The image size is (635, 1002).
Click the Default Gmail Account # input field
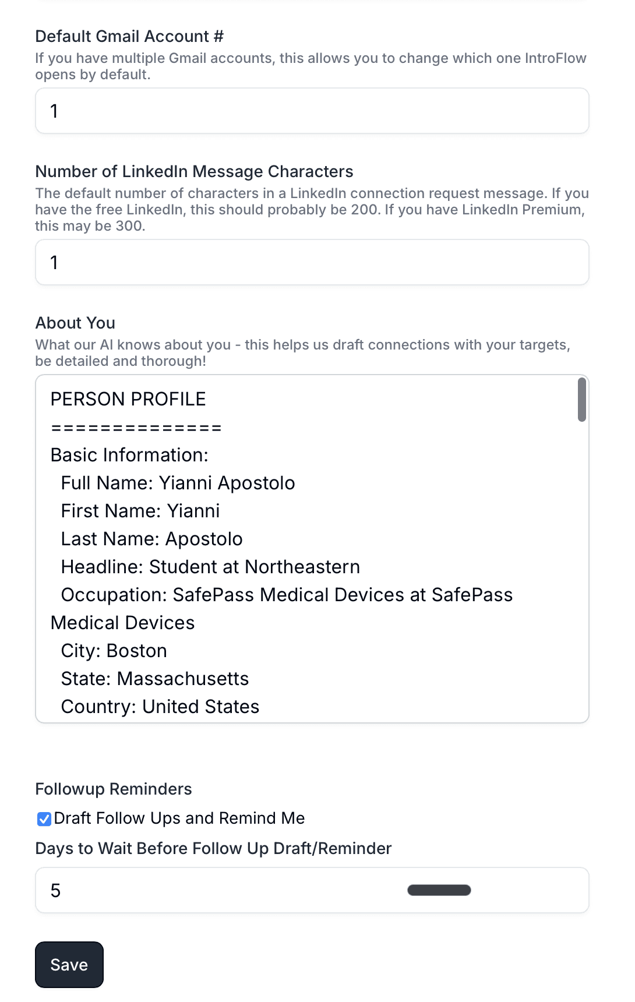(x=312, y=111)
